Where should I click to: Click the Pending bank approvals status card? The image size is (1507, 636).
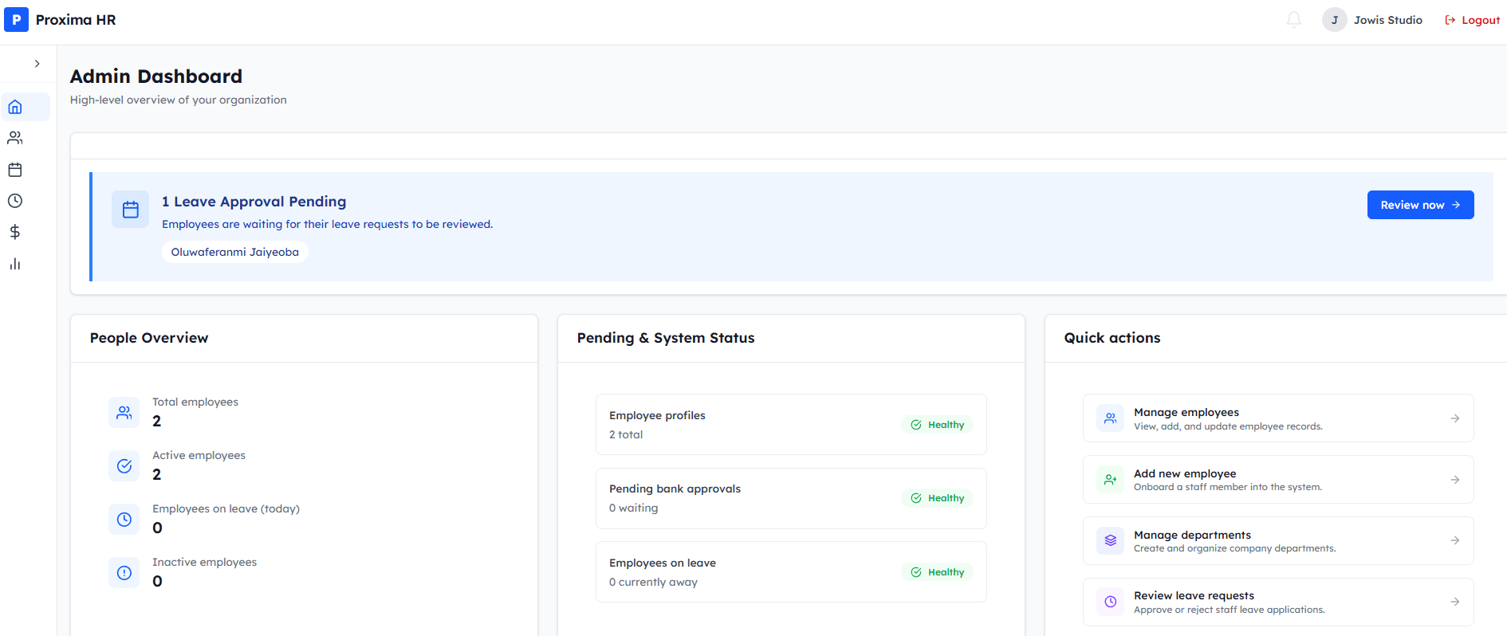click(791, 498)
